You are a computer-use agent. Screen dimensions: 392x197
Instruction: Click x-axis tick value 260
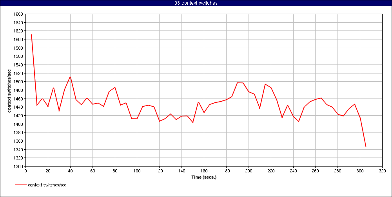point(315,171)
